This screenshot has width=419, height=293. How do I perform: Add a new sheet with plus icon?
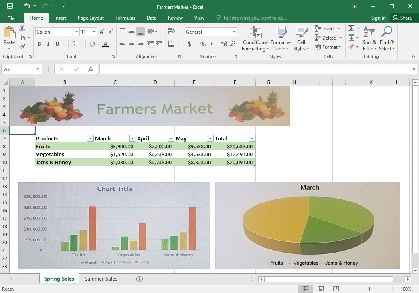point(140,279)
